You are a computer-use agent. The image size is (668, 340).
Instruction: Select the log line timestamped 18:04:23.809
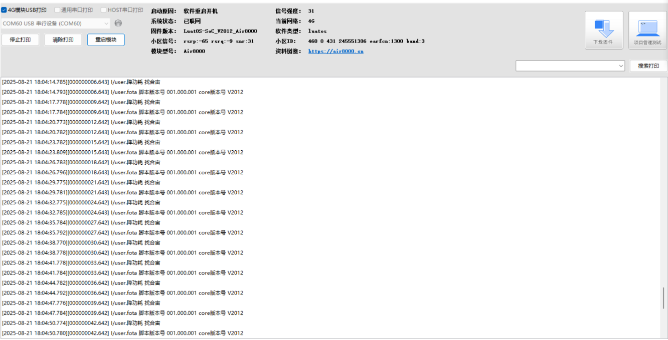tap(122, 152)
